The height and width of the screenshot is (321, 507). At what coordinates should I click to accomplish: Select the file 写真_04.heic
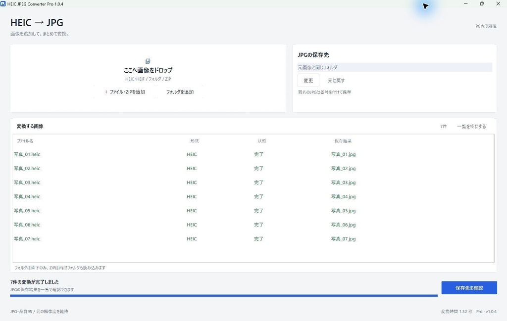coord(27,197)
